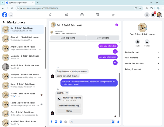Open Selina's conversation

22,104
